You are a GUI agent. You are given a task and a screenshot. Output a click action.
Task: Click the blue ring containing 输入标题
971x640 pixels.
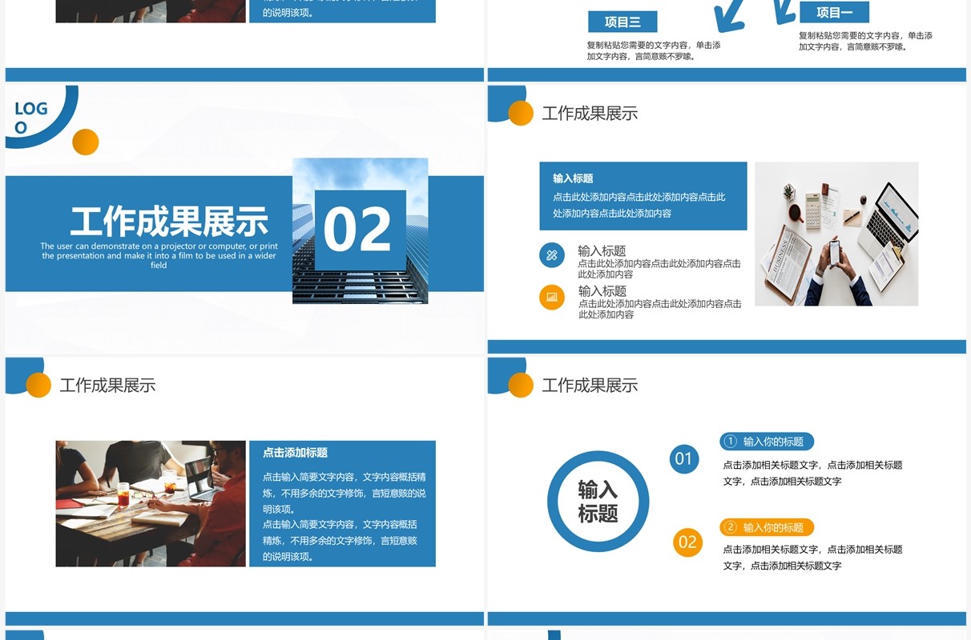pos(598,502)
